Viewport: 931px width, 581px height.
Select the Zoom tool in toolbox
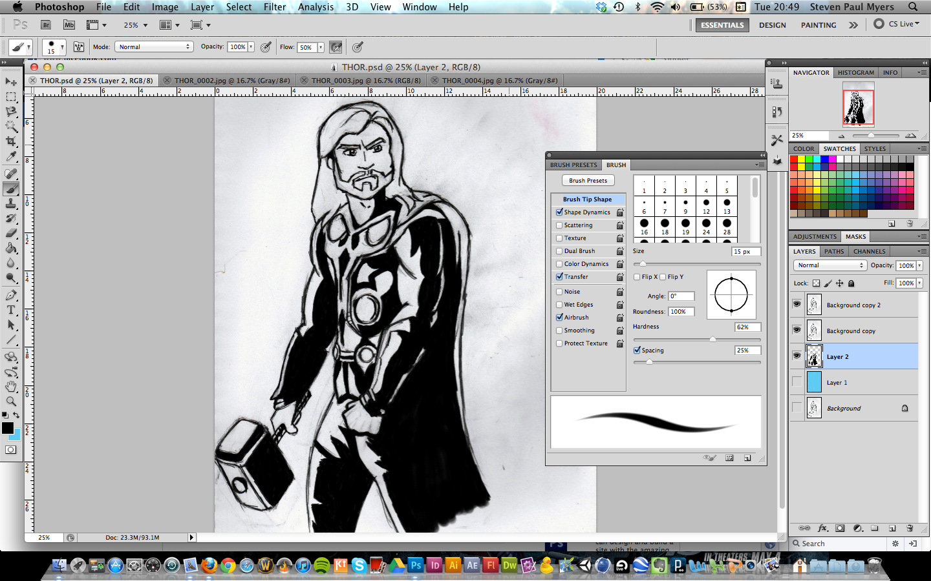pyautogui.click(x=11, y=401)
